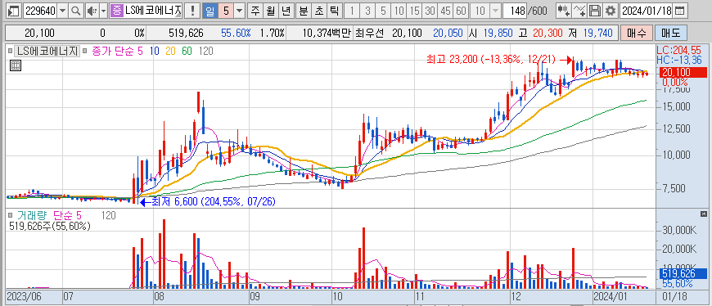Click the 매도 (sell) button
Image resolution: width=712 pixels, height=306 pixels.
click(671, 33)
